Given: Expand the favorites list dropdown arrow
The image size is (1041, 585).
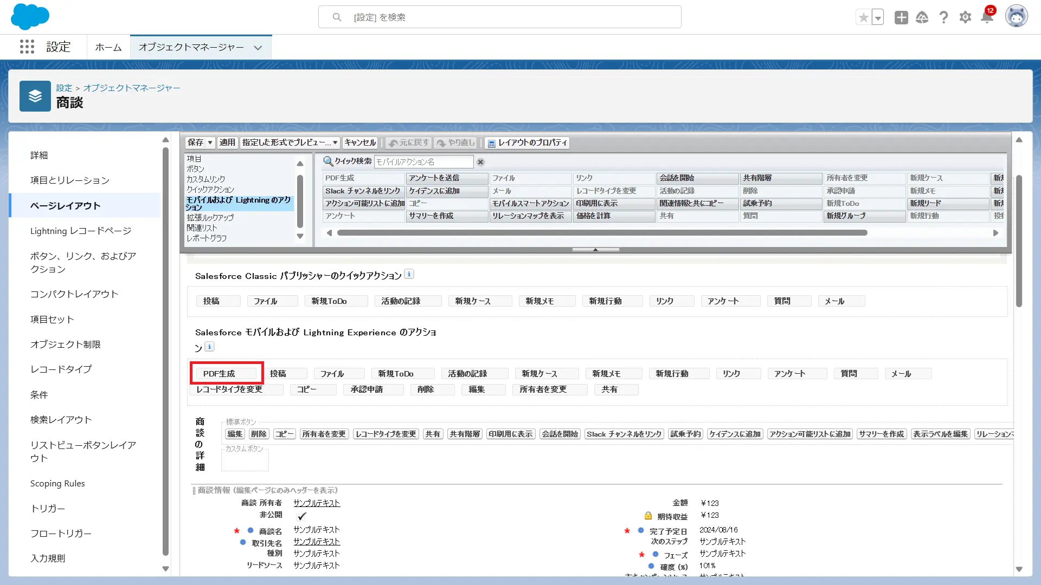Looking at the screenshot, I should pos(878,17).
